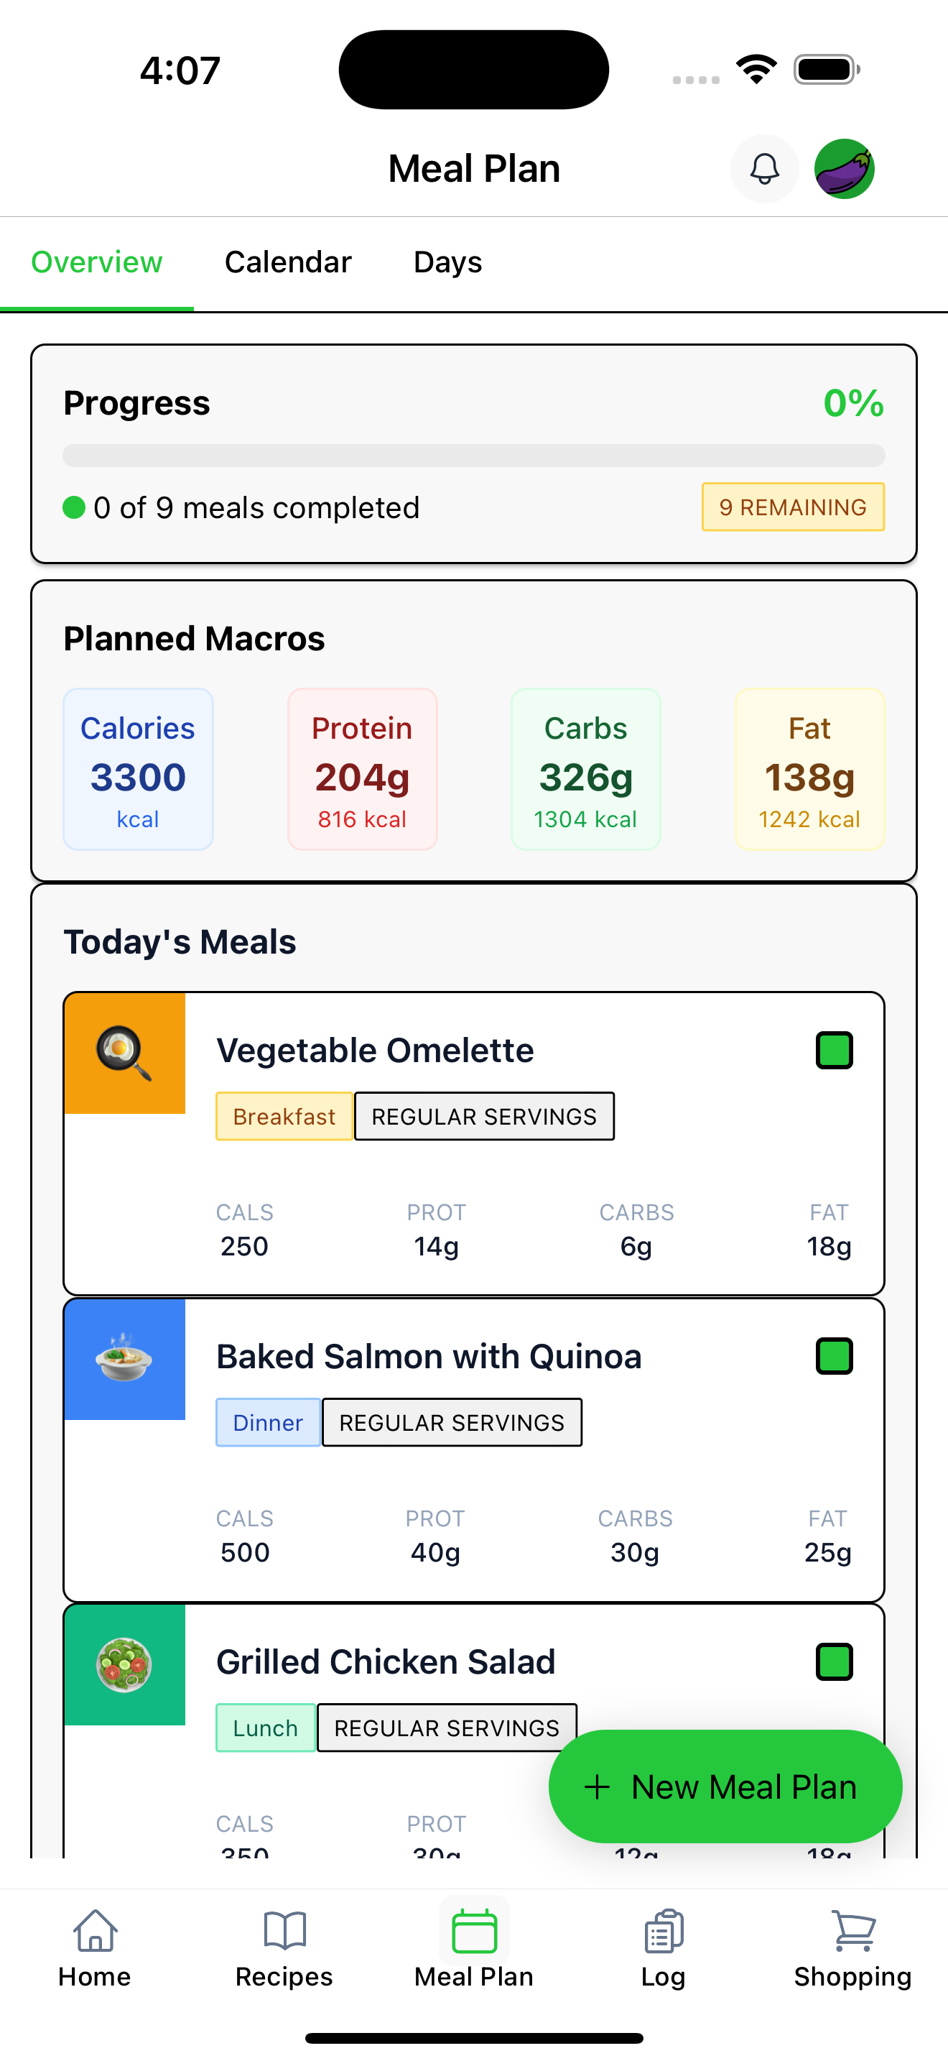Select the Overview tab
The height and width of the screenshot is (2061, 948).
pyautogui.click(x=97, y=262)
